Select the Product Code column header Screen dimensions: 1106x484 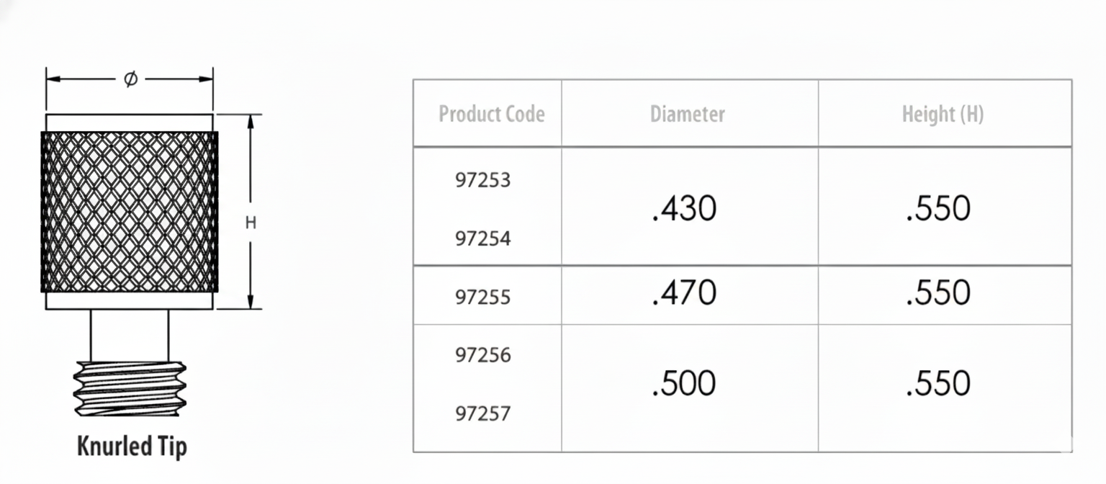click(491, 114)
